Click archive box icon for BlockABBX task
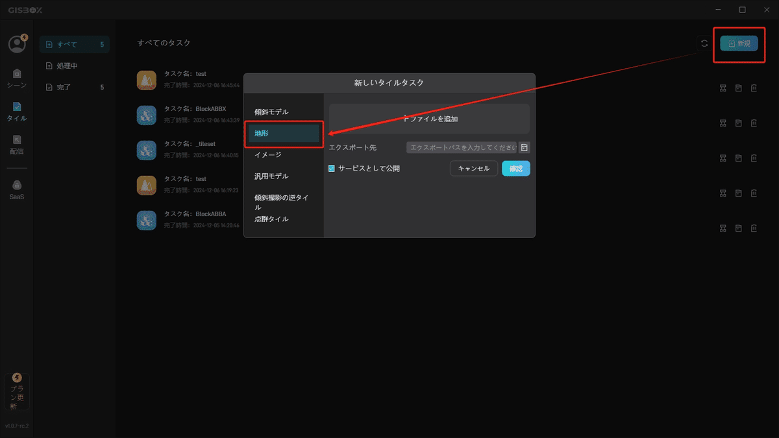Viewport: 779px width, 438px height. (738, 123)
